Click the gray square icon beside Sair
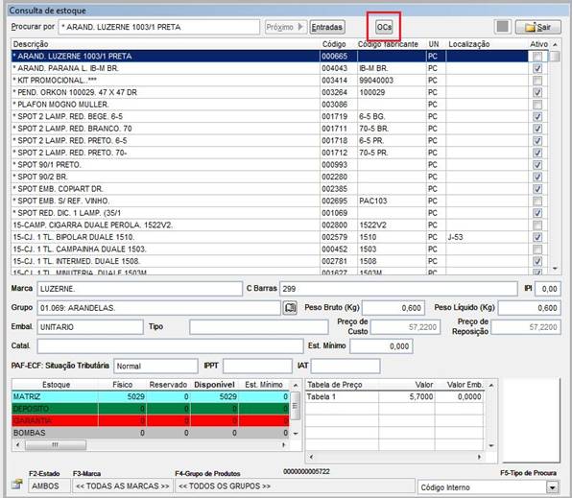Viewport: 572px width, 498px height. [x=503, y=27]
